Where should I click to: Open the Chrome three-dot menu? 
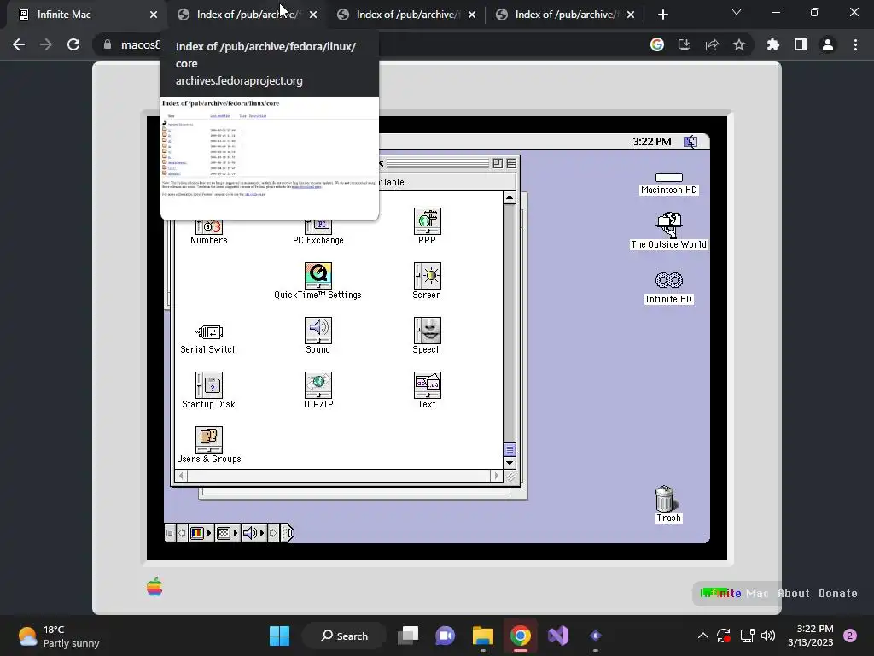coord(855,44)
